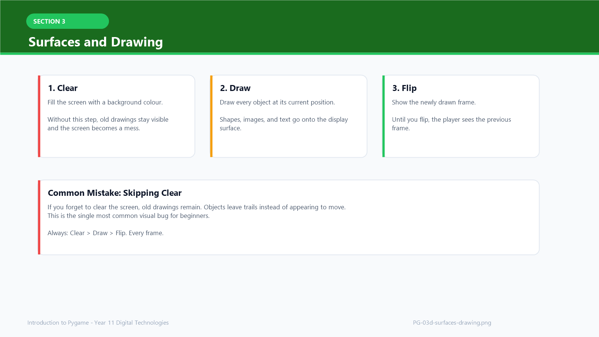
Task: Click the '3. Flip' card heading
Action: coord(404,88)
